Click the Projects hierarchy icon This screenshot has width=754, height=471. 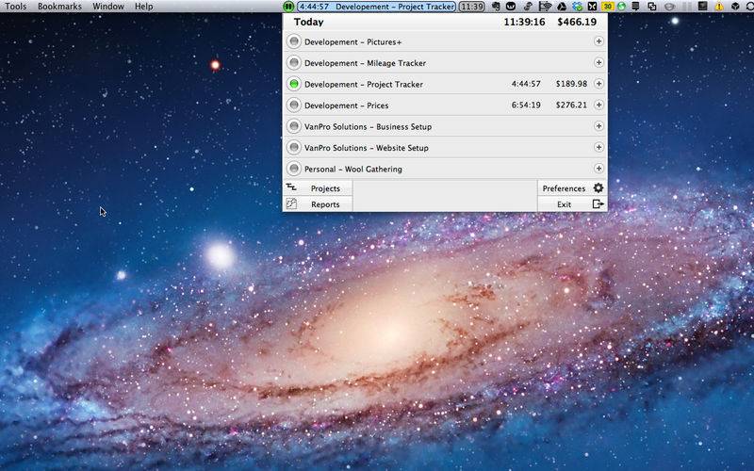(x=291, y=187)
